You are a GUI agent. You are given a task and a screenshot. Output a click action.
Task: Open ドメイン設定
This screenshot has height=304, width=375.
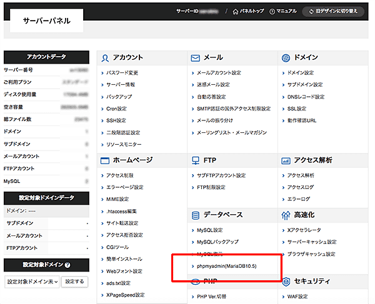pyautogui.click(x=301, y=73)
